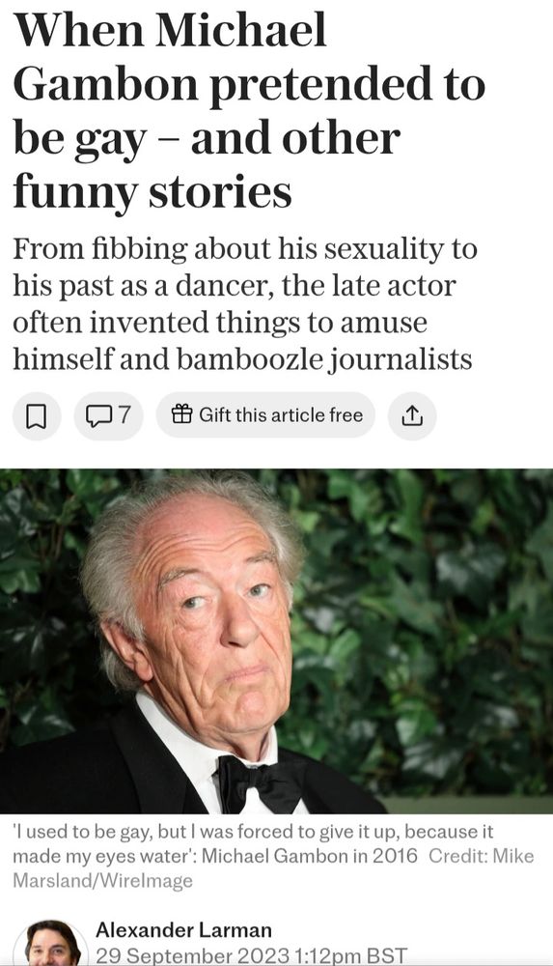Open comments via speech bubble icon
The height and width of the screenshot is (966, 553).
97,416
